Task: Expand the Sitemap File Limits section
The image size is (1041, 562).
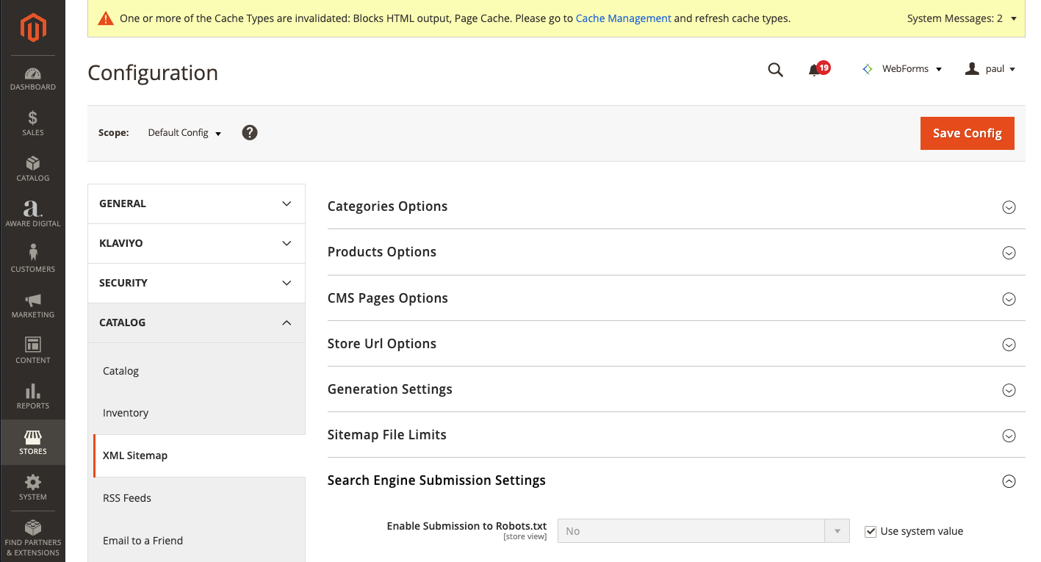Action: point(676,435)
